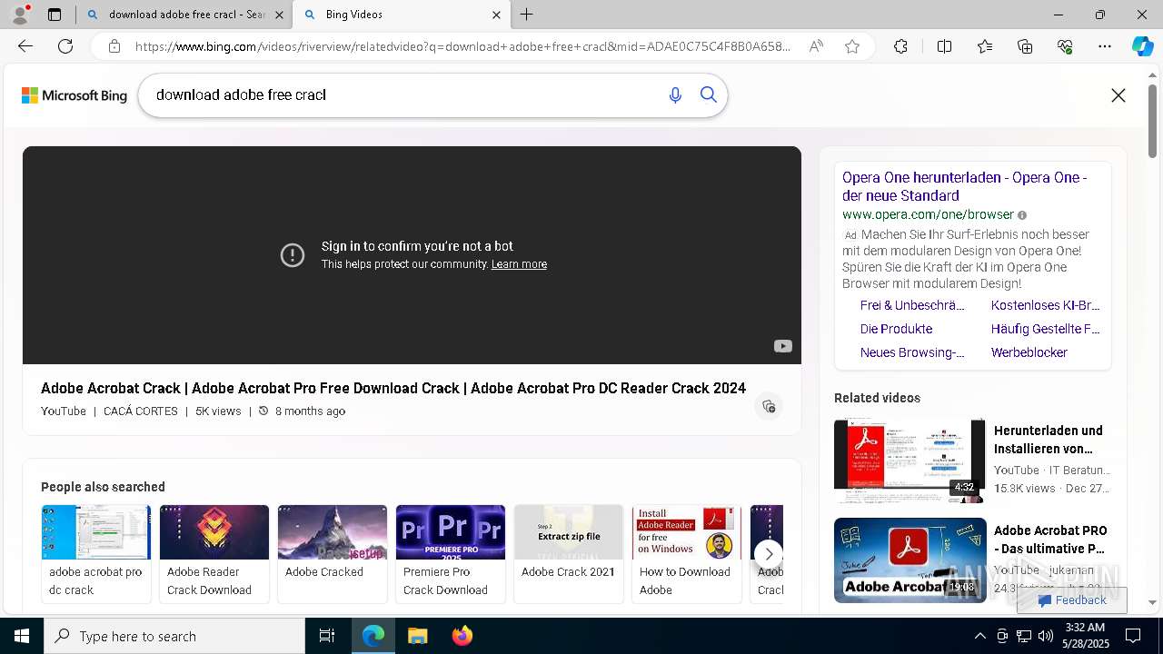
Task: Open a new tab with plus button
Action: click(527, 15)
